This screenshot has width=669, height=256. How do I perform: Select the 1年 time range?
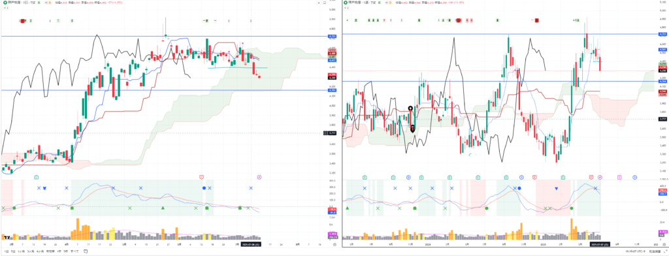pos(59,251)
